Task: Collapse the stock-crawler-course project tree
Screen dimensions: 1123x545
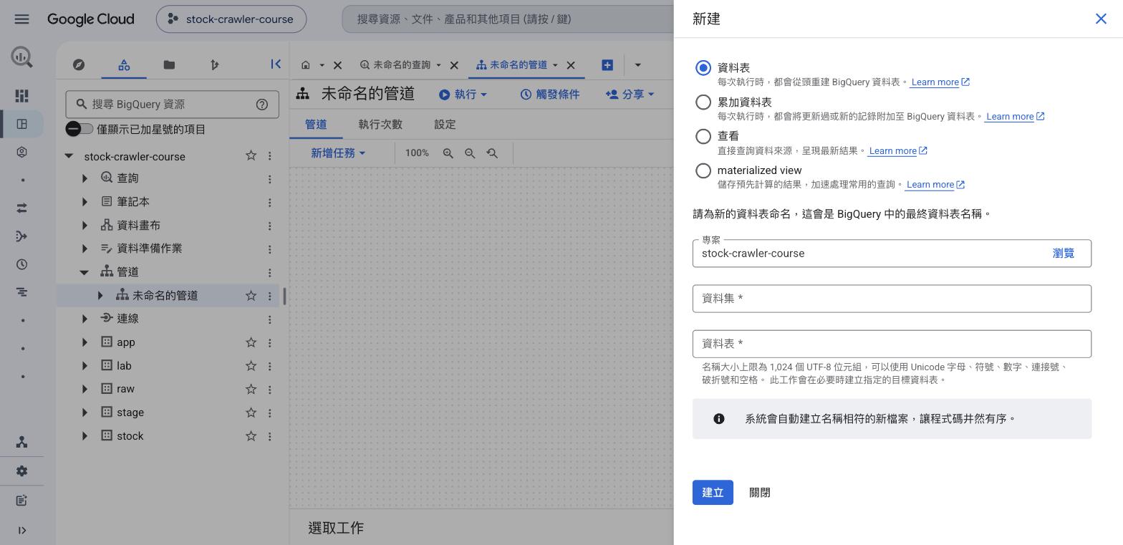Action: click(x=69, y=156)
